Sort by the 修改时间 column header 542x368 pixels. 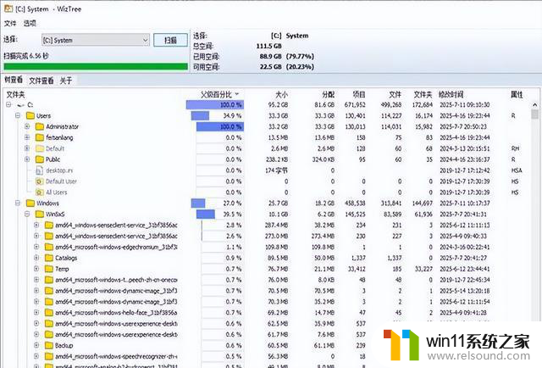451,94
